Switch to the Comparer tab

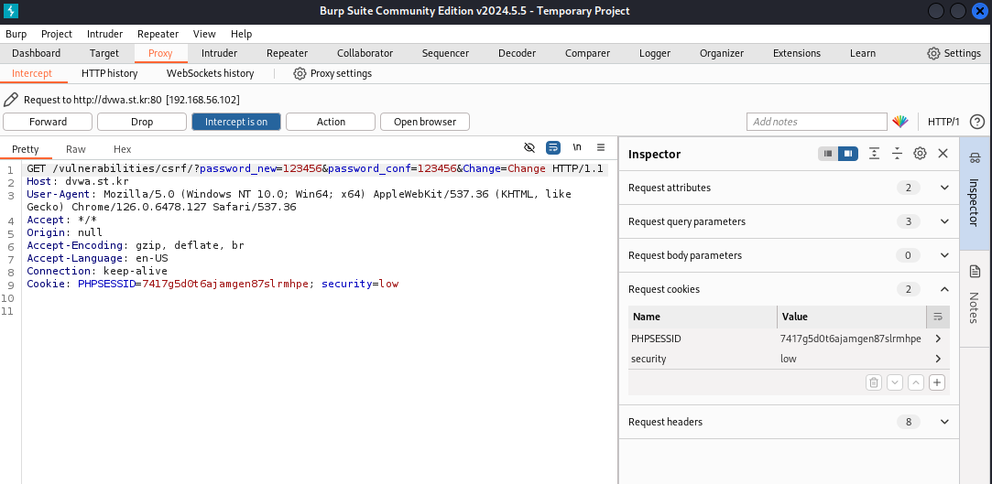pos(588,53)
